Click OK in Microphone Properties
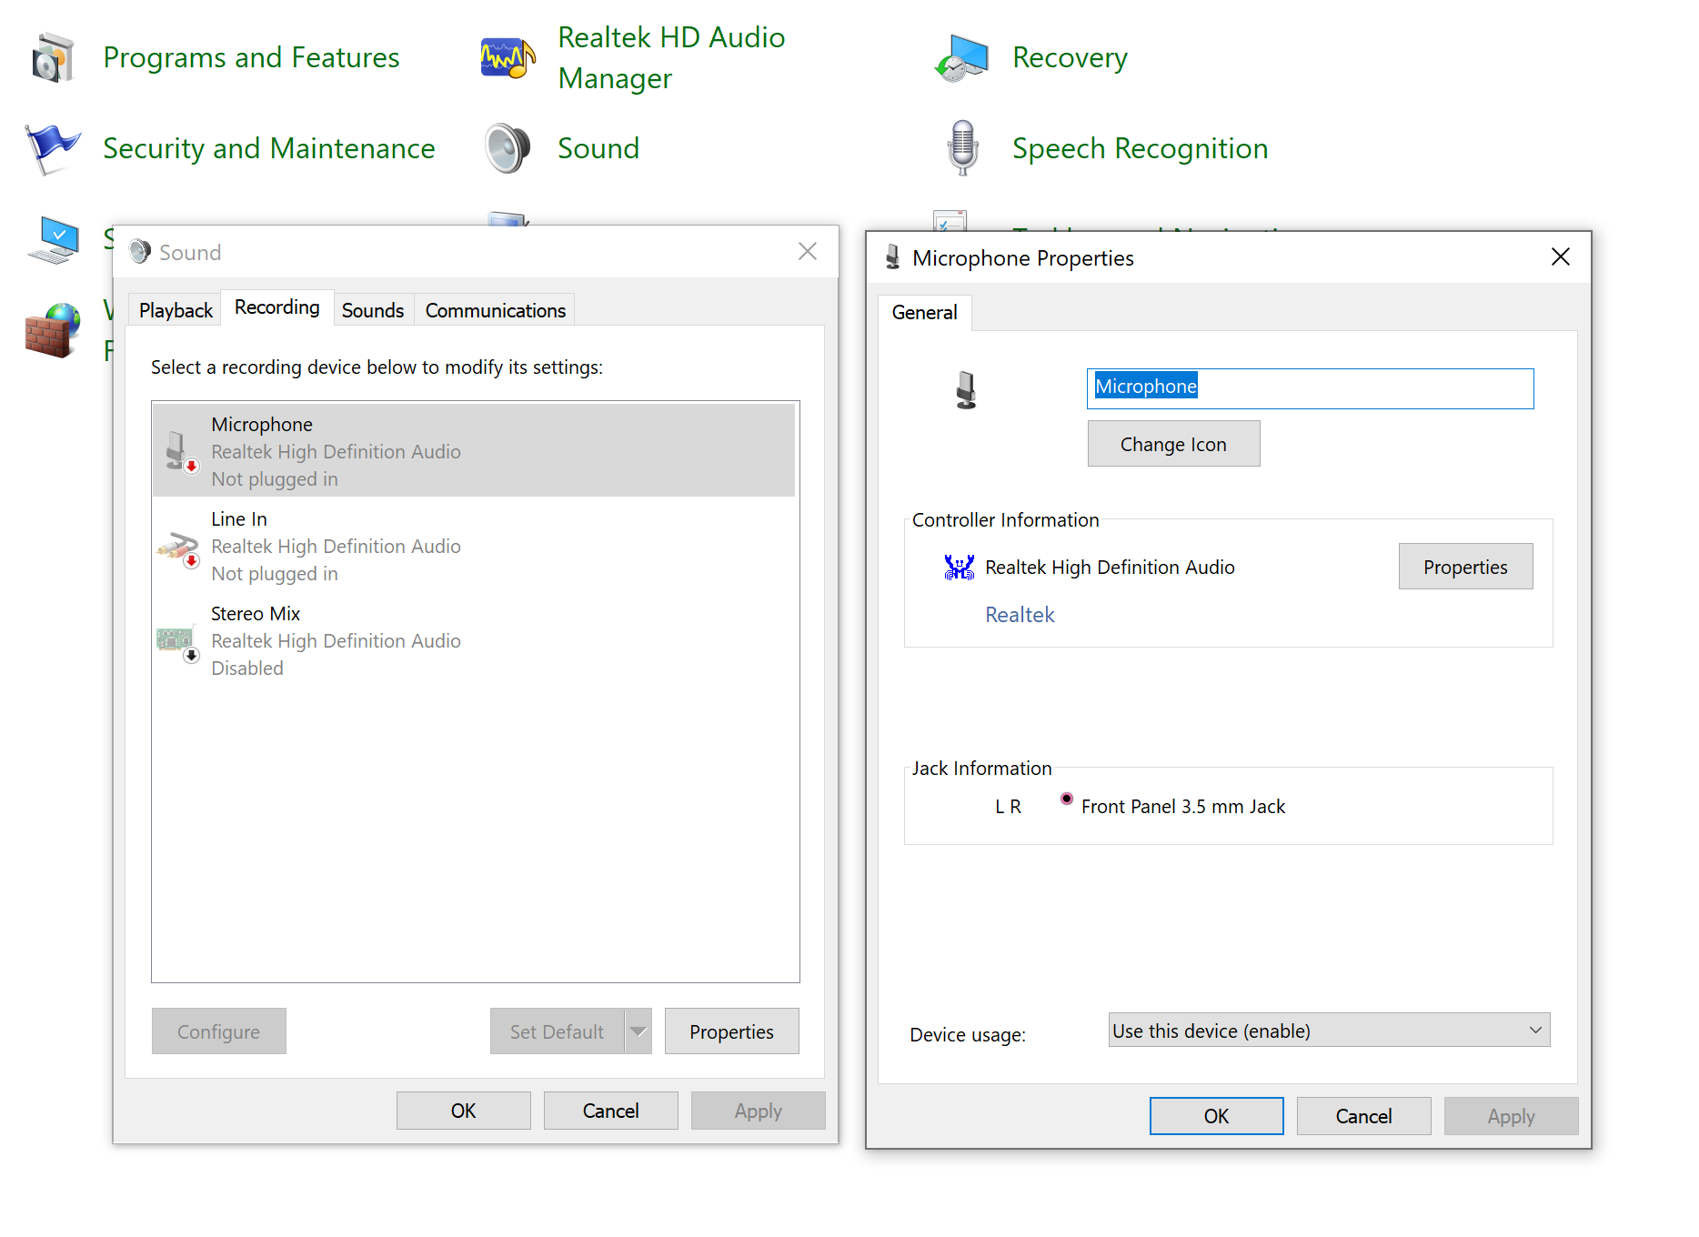The width and height of the screenshot is (1699, 1237). click(1216, 1116)
